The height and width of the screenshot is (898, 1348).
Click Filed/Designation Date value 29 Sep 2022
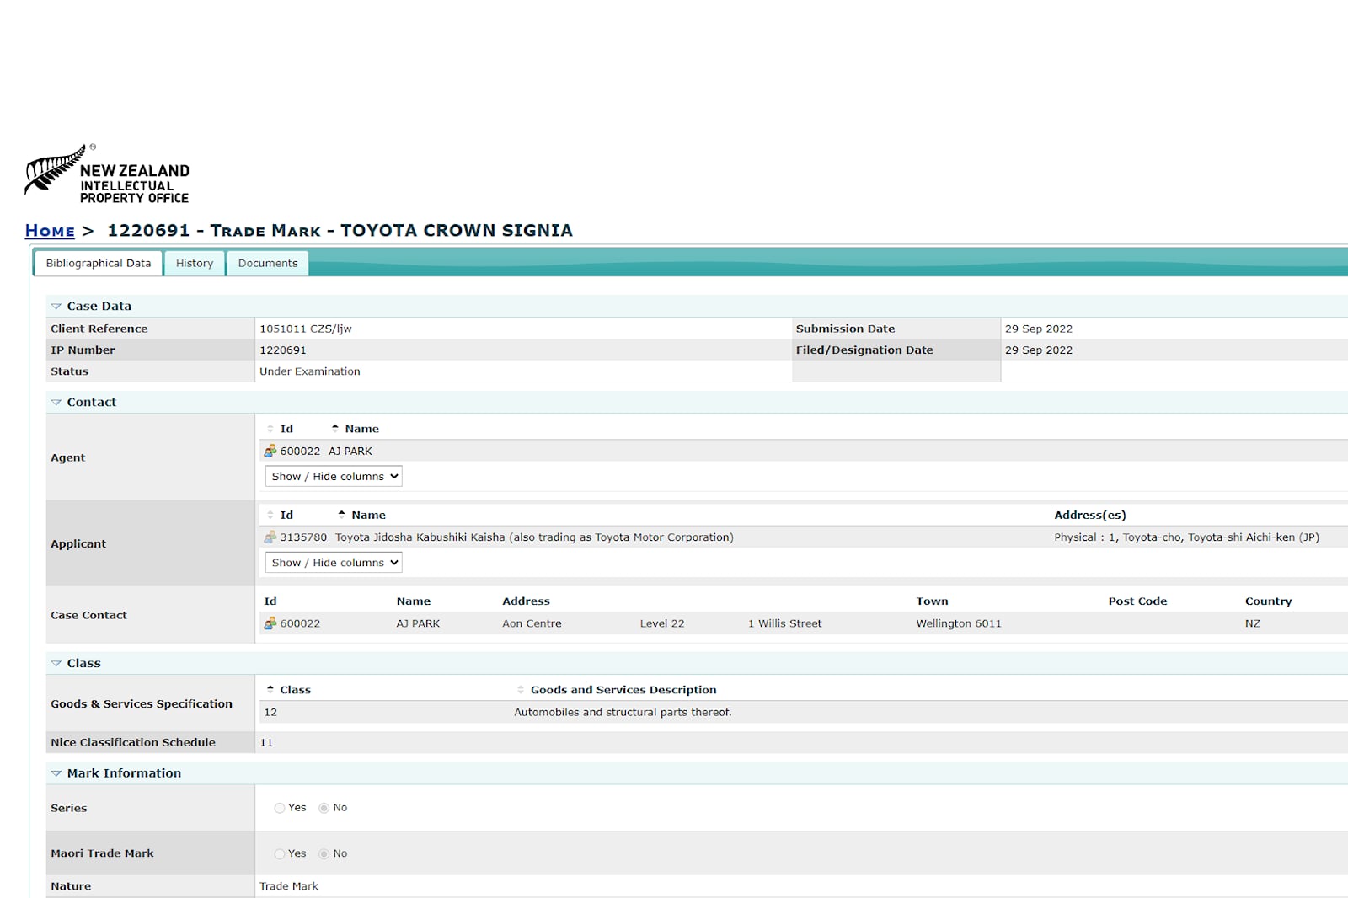(x=1039, y=350)
